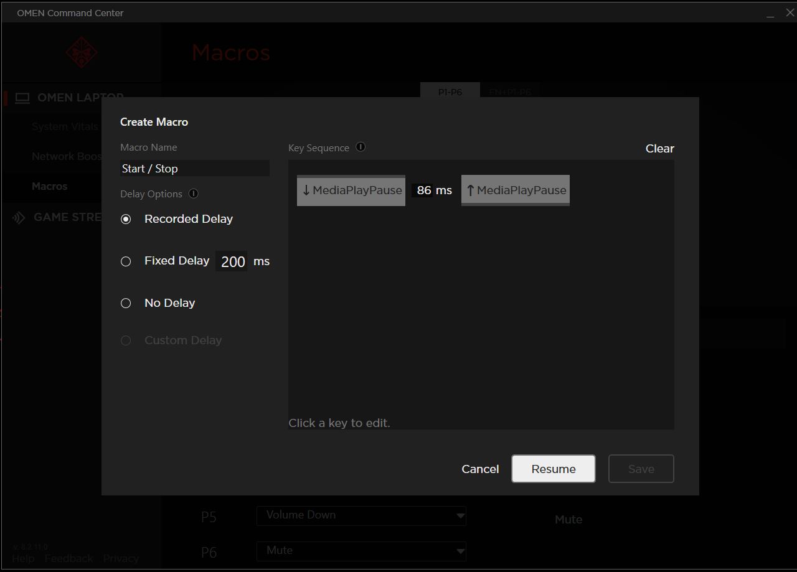797x572 pixels.
Task: Click the Delay Options info icon
Action: click(x=194, y=194)
